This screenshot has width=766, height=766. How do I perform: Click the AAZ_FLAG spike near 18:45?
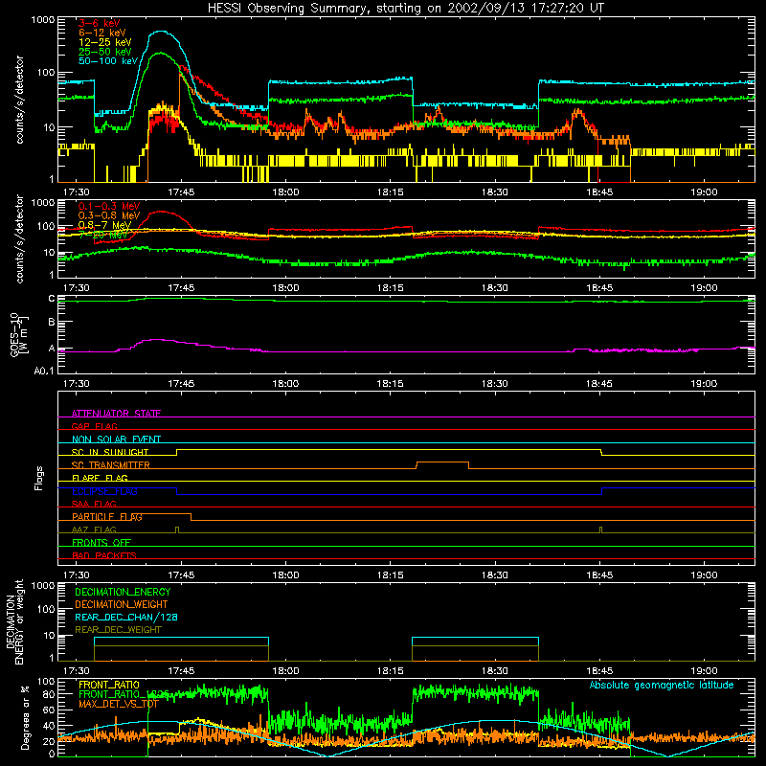pos(601,530)
